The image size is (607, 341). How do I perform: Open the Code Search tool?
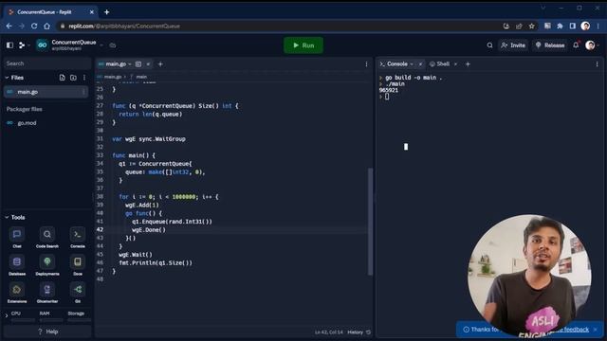(47, 238)
